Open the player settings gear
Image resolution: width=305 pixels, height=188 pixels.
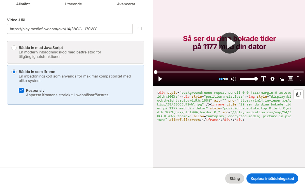point(272,79)
